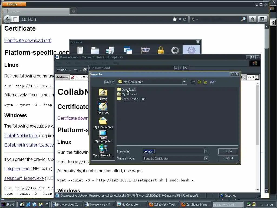
Task: Open the Content panel in Firefox Options
Action: 110,50
